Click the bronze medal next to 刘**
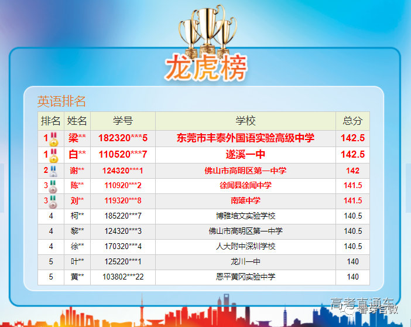411x327 pixels. point(54,202)
